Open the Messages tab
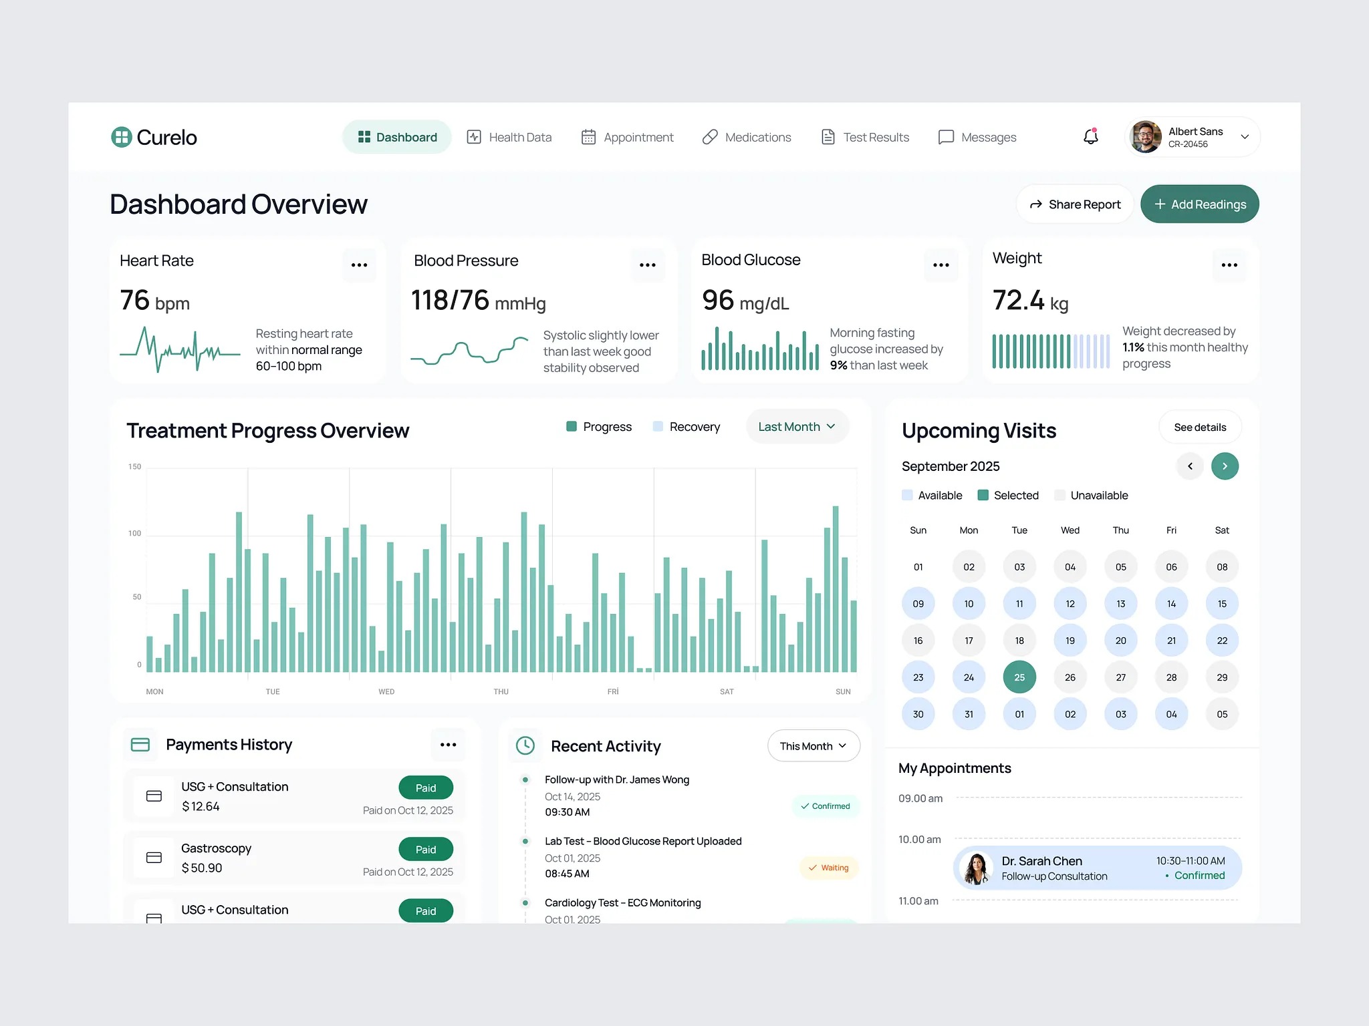 [977, 137]
